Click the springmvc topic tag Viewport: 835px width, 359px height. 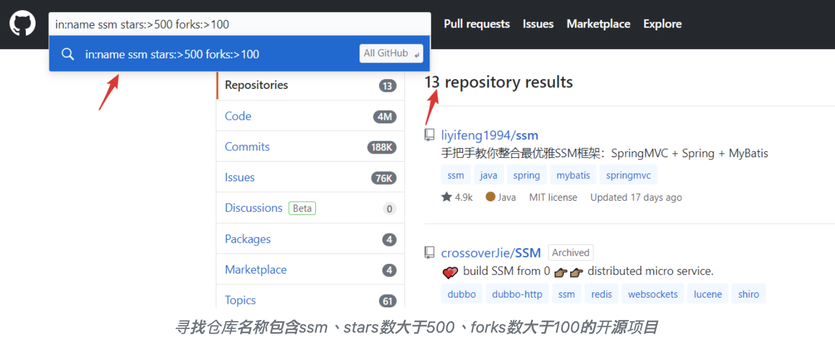pos(628,175)
